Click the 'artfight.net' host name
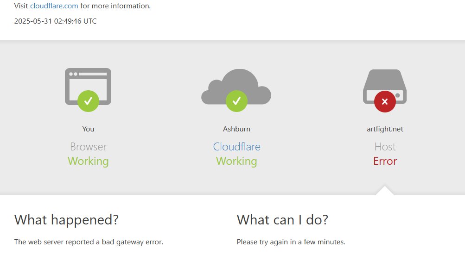Image resolution: width=465 pixels, height=261 pixels. point(385,129)
